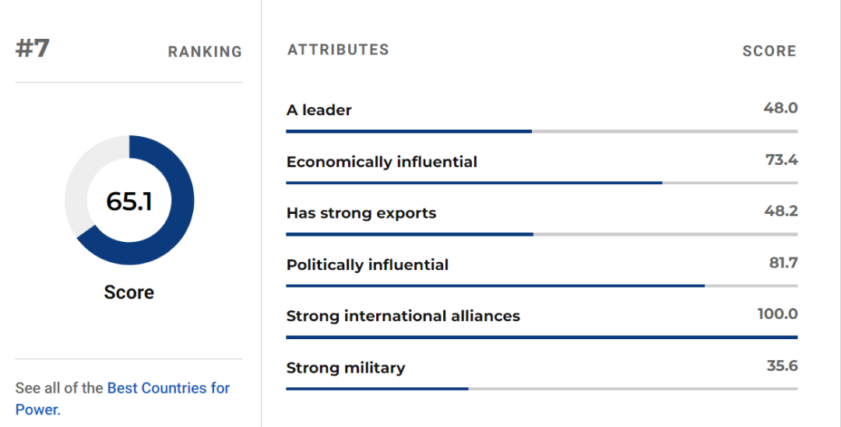Click the 65.1 score inside the donut chart
841x427 pixels.
coord(129,201)
